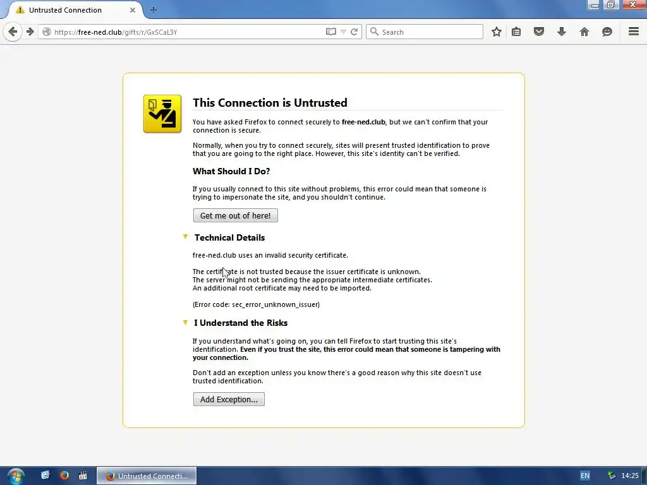The height and width of the screenshot is (485, 647).
Task: Click the yellow security officer warning icon
Action: point(162,114)
